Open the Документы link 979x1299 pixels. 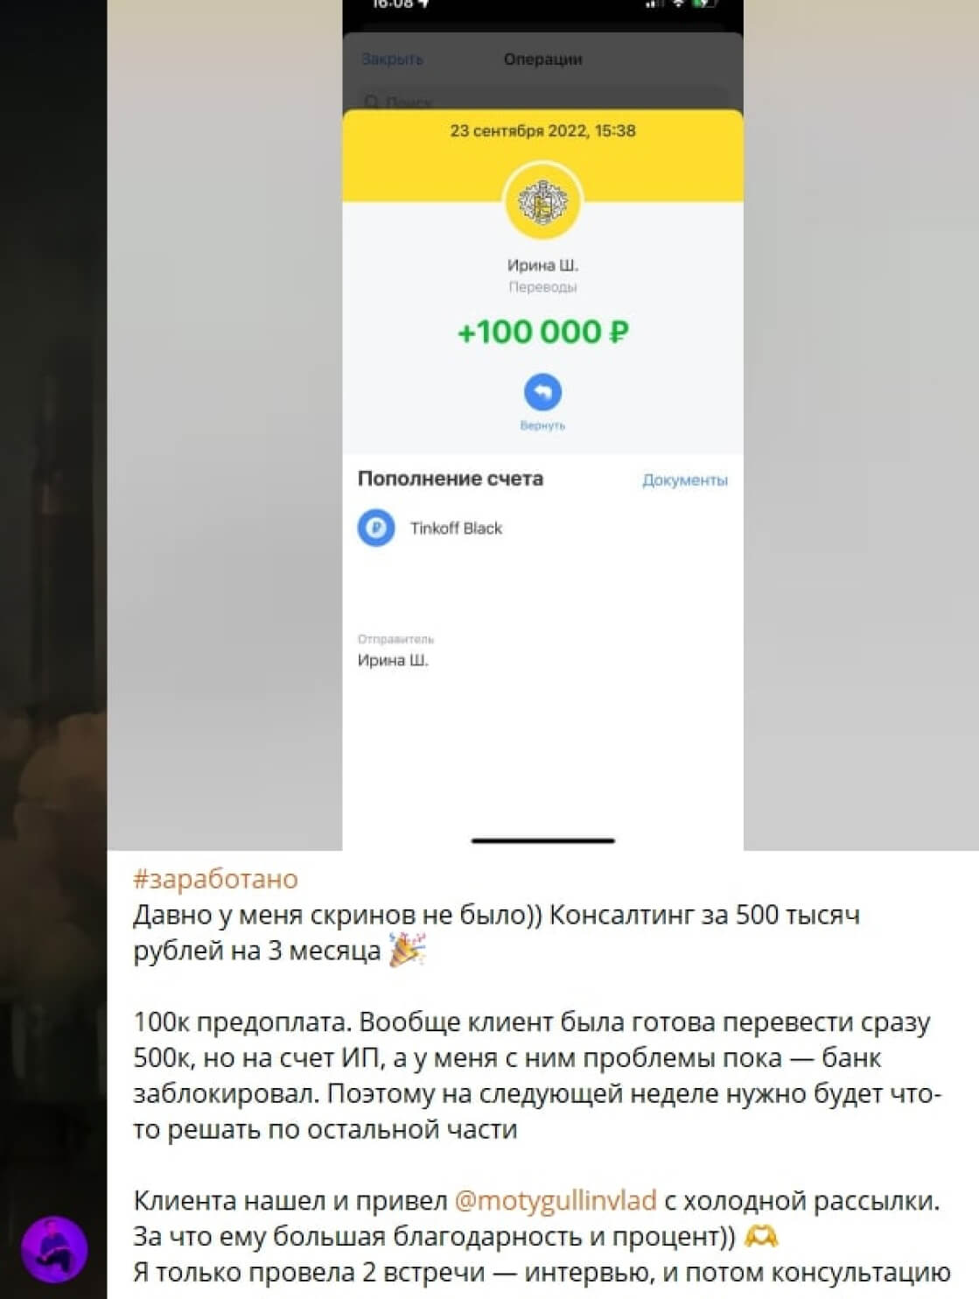pyautogui.click(x=685, y=480)
